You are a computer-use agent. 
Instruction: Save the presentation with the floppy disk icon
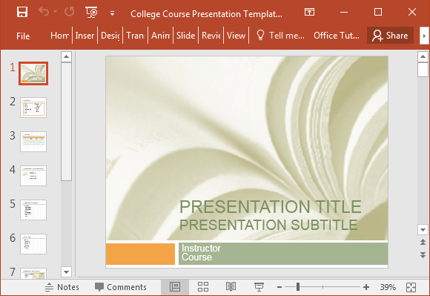coord(22,13)
